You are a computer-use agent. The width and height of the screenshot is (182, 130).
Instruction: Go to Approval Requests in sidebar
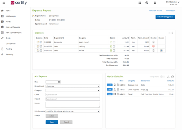click(x=13, y=27)
